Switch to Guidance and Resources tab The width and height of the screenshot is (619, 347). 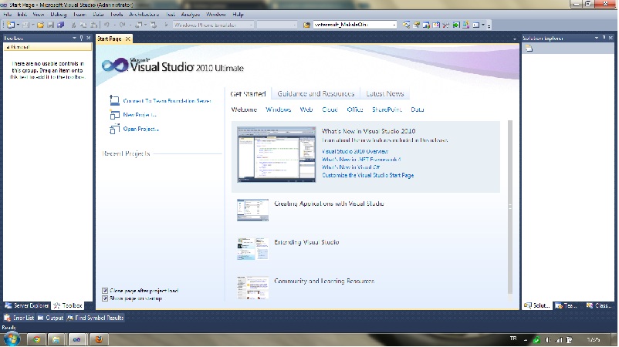tap(316, 94)
